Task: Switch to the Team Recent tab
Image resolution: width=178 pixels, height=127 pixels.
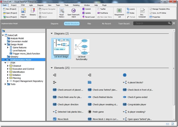Action: (x=124, y=24)
